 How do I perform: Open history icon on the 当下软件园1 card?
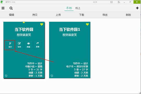52,76
